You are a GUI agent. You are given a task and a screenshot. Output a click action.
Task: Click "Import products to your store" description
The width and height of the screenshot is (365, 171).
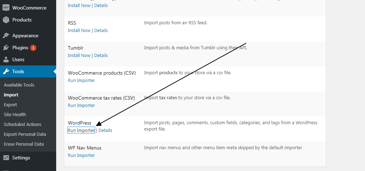pyautogui.click(x=188, y=73)
